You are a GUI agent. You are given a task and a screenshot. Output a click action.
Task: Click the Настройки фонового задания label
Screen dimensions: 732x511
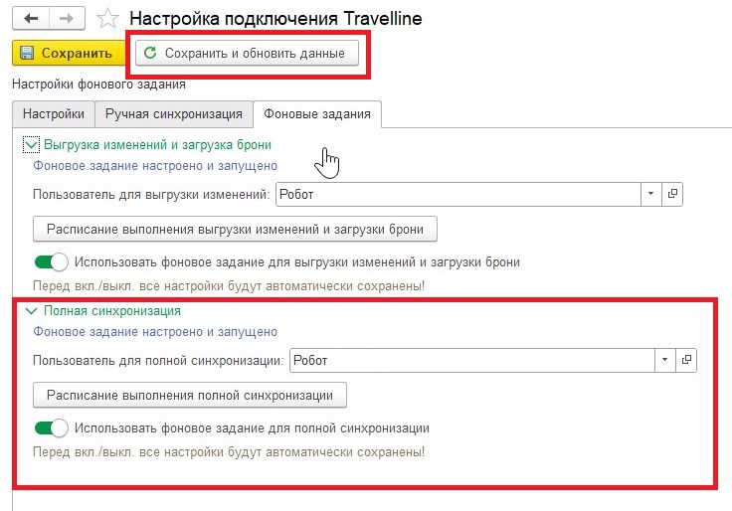(x=99, y=85)
